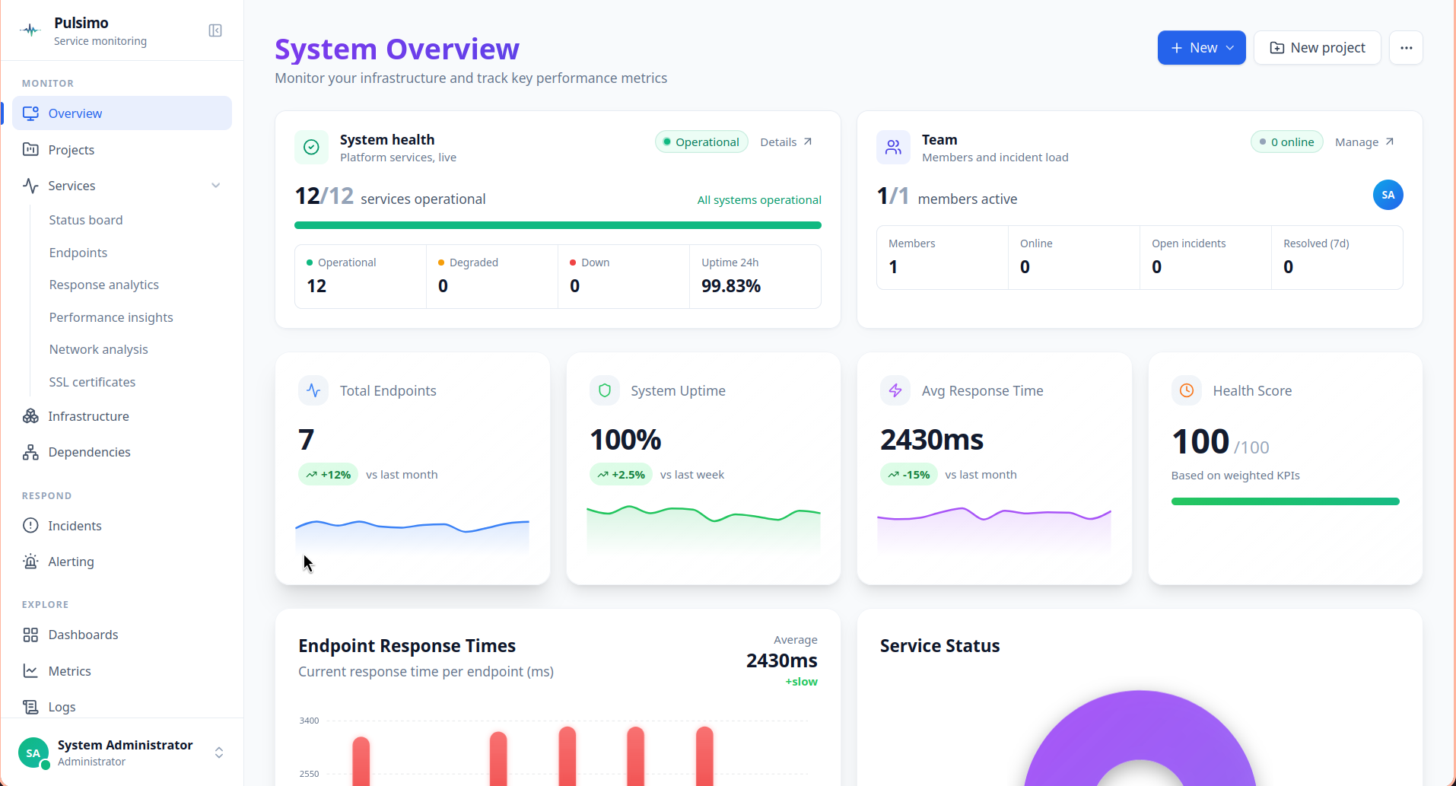The image size is (1456, 786).
Task: Click the Uptime 24h value 99.83%
Action: coord(731,286)
